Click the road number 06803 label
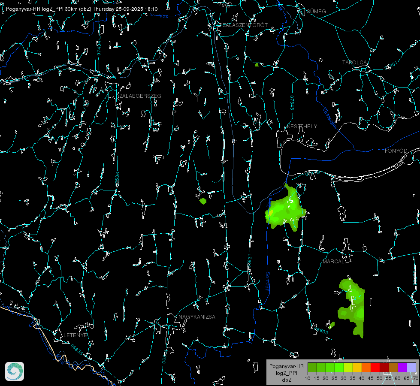The height and width of the screenshot is (386, 420). pyautogui.click(x=321, y=331)
